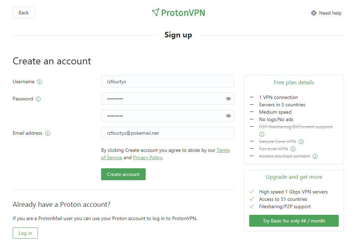Screen dimensions: 358x247
Task: Reveal the confirm password field's text
Action: [228, 116]
